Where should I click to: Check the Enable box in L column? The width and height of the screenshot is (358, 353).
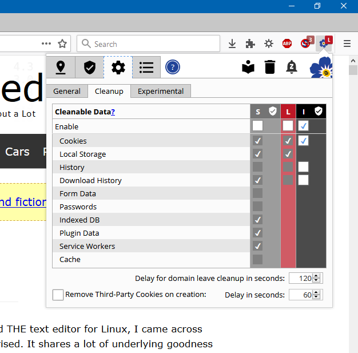[x=288, y=126]
